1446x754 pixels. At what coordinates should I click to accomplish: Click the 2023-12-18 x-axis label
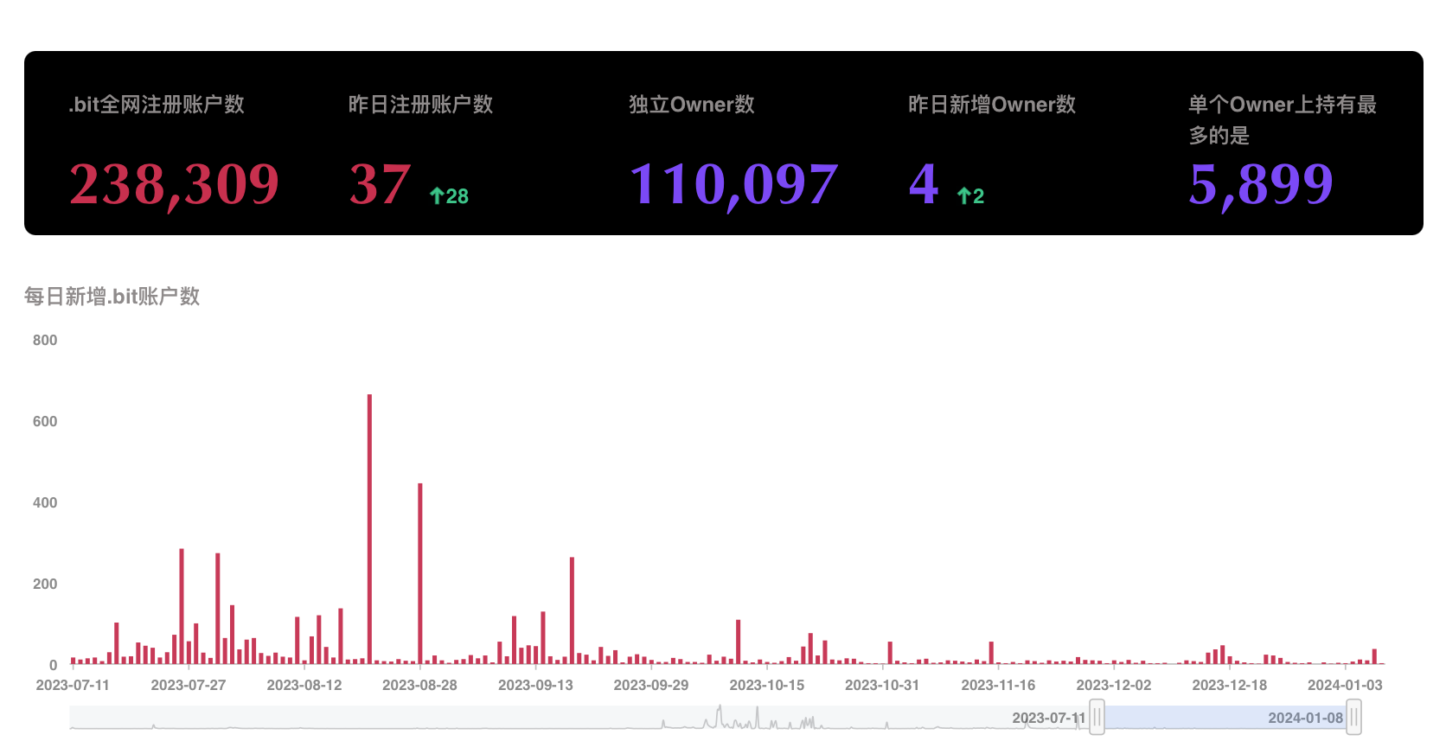pos(1230,686)
